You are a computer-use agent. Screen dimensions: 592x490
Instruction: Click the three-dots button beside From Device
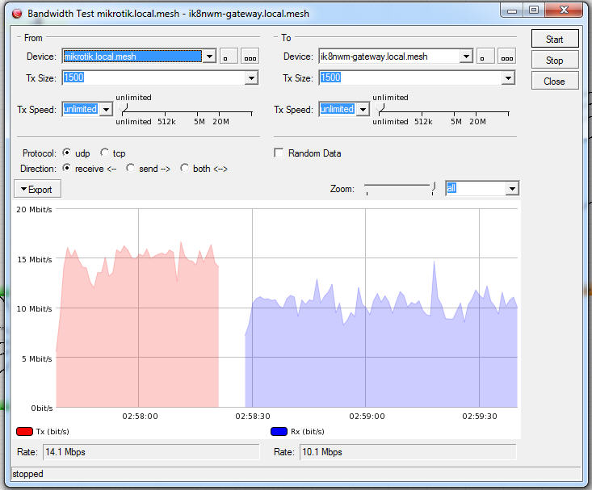point(250,57)
